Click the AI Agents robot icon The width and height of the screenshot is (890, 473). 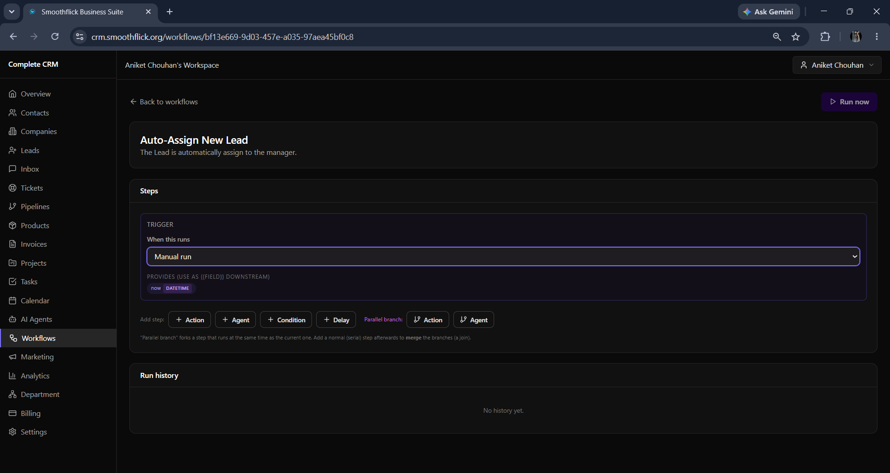[13, 319]
